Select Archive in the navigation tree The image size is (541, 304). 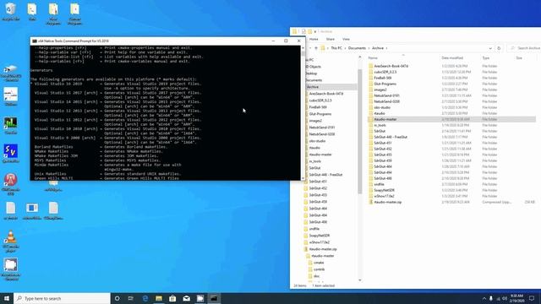[x=313, y=87]
